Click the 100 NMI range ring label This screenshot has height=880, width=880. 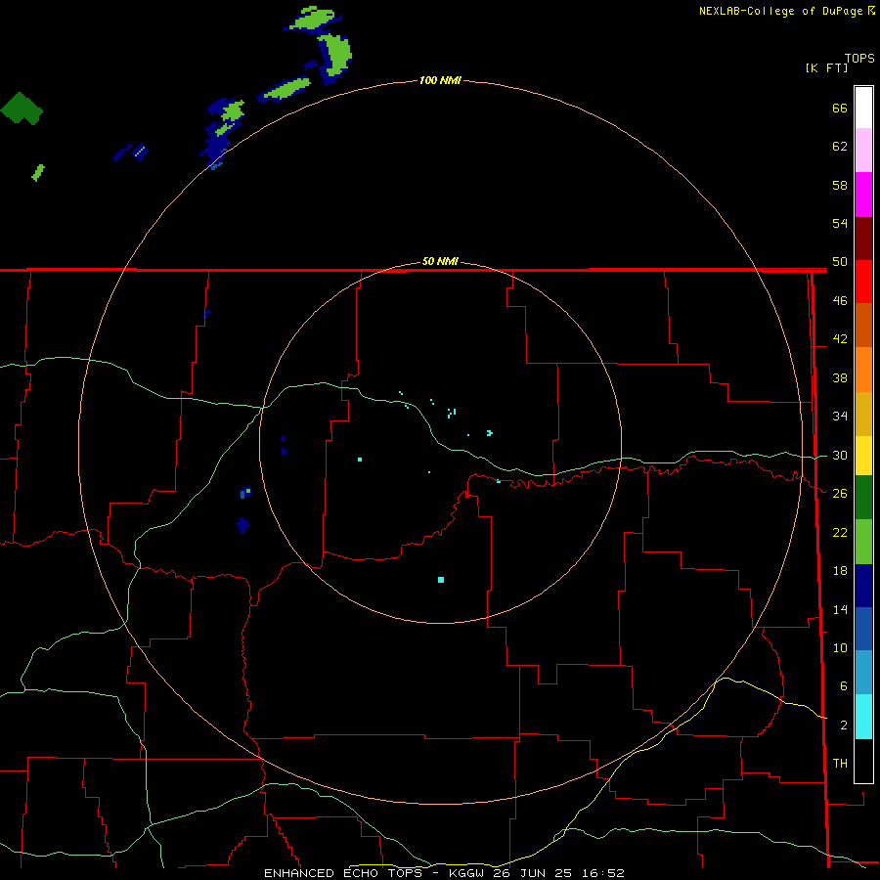click(440, 80)
